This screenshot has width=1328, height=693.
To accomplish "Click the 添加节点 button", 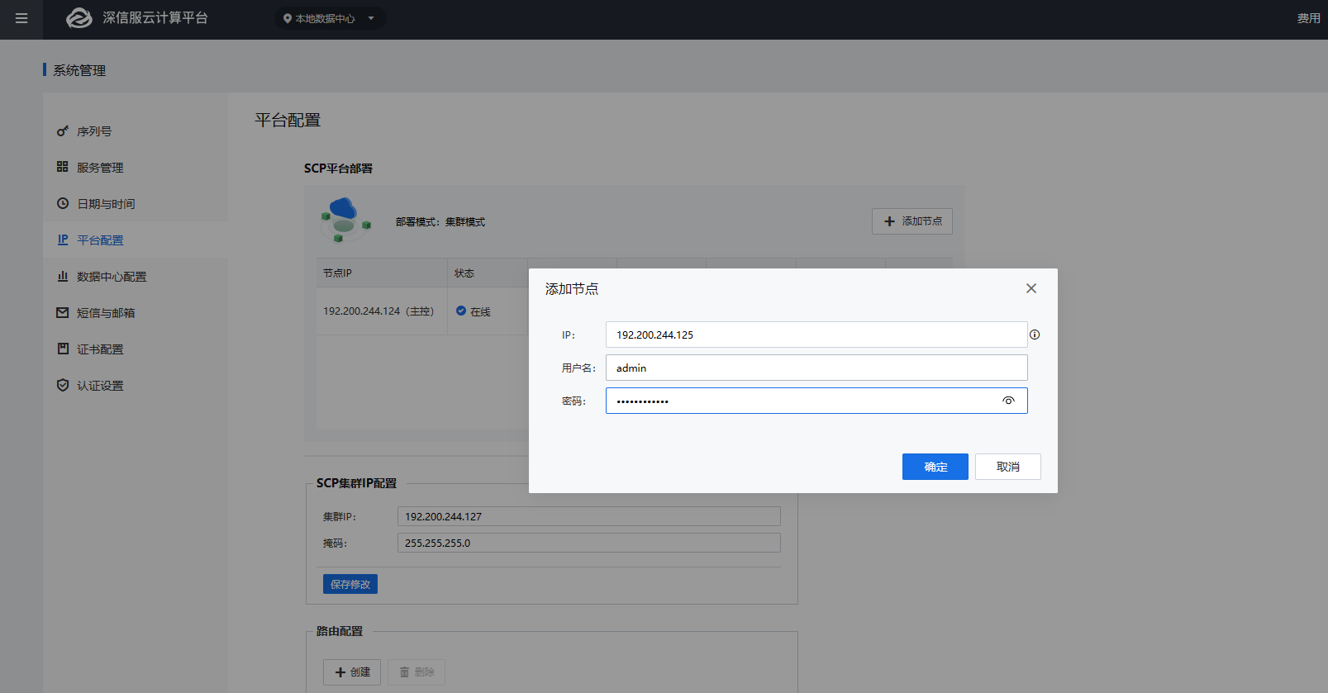I will 912,221.
